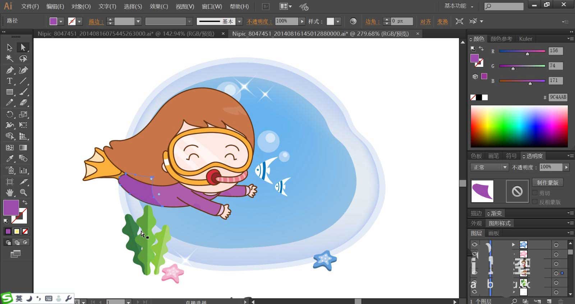
Task: Expand the blue starfish layer
Action: (x=513, y=245)
